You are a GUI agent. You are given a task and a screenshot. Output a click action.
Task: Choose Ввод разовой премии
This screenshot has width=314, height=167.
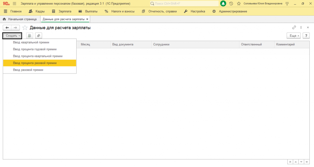[40, 70]
